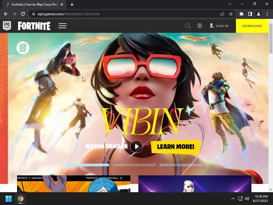Screen dimensions: 273x205
Task: Open the tab search dropdown chevron
Action: point(230,4)
